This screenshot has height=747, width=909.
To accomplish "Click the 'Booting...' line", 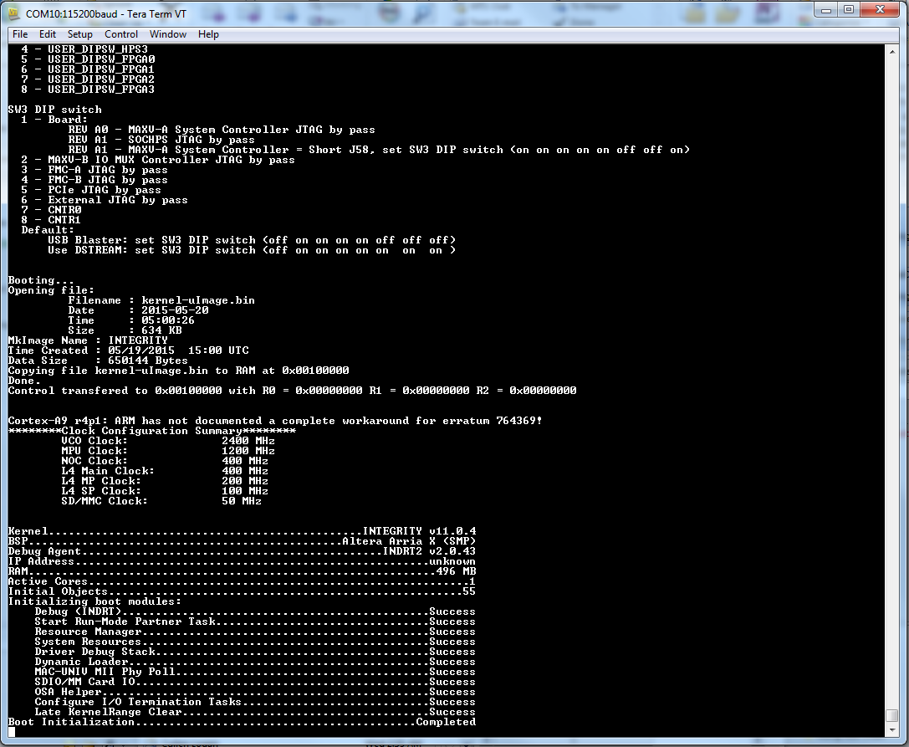I will [x=41, y=280].
